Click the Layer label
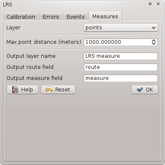The image size is (165, 165). pyautogui.click(x=14, y=28)
